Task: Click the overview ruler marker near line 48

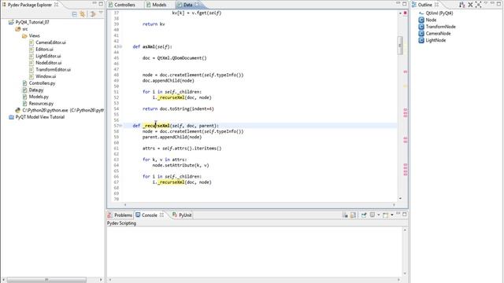Action: tap(405, 72)
